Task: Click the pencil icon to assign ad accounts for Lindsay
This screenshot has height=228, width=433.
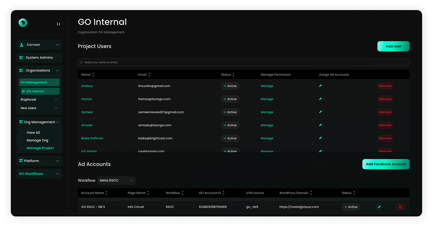Action: [320, 86]
